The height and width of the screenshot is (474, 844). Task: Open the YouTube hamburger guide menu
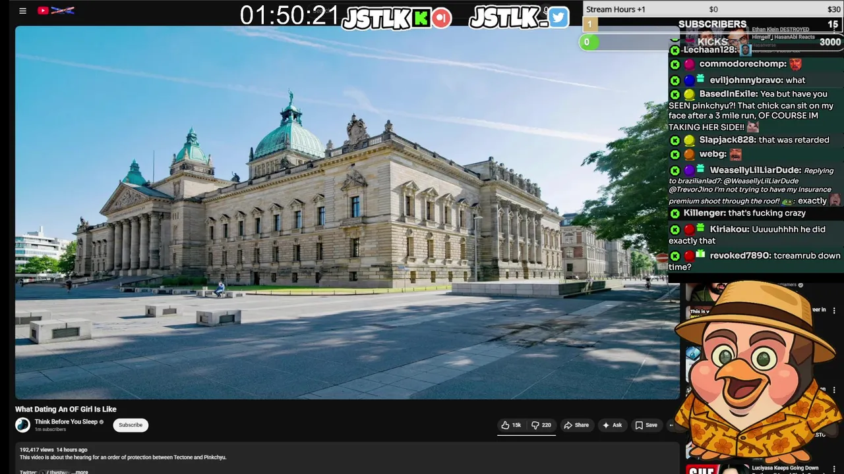point(22,11)
